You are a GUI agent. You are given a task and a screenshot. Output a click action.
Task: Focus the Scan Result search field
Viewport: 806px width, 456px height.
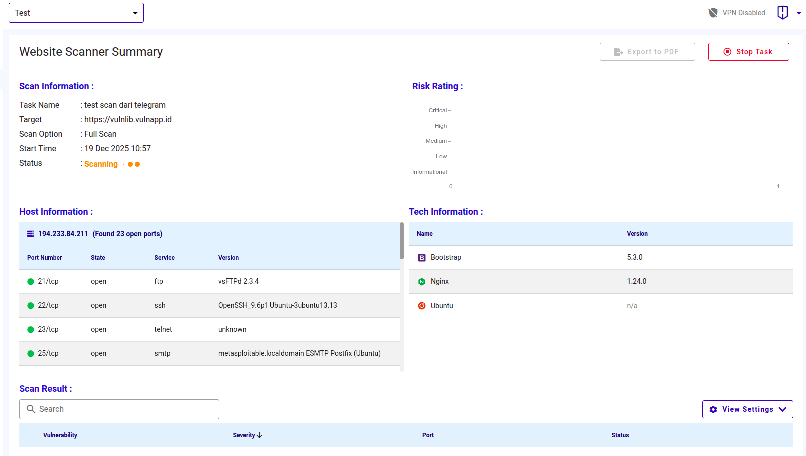coord(125,409)
